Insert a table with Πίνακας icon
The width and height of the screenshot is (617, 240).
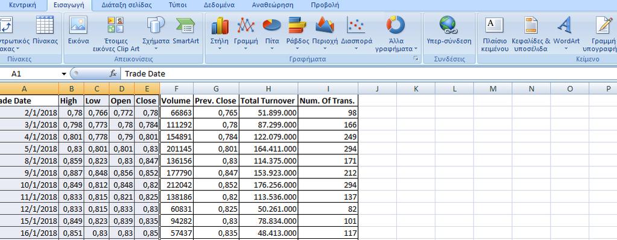(45, 31)
